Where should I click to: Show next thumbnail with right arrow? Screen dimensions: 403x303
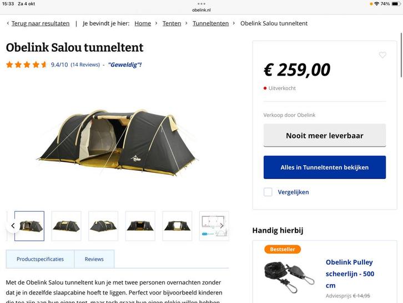point(221,226)
